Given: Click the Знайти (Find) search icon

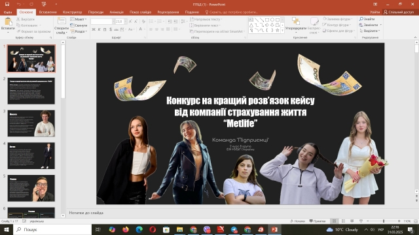Looking at the screenshot, I should (x=361, y=19).
